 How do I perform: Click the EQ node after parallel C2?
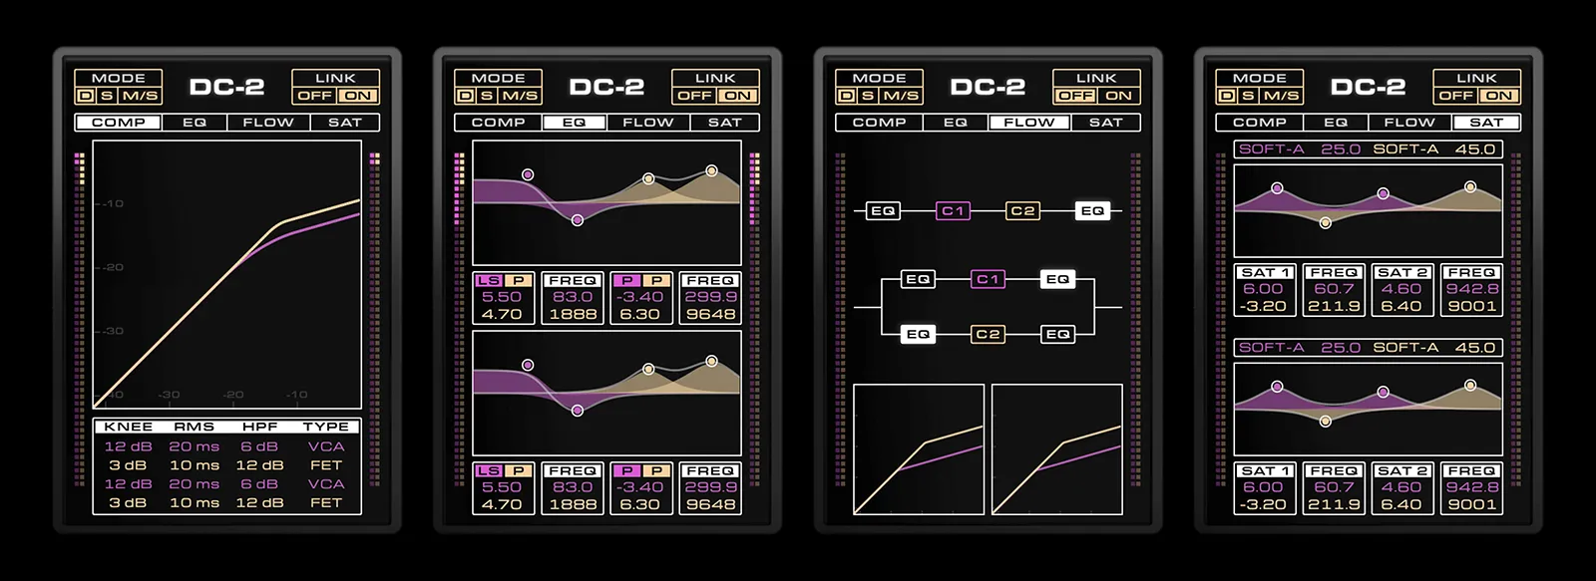click(x=1057, y=334)
